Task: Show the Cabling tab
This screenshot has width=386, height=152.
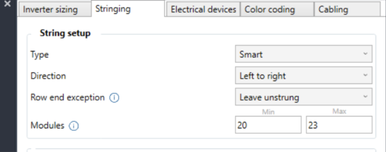Action: 347,9
